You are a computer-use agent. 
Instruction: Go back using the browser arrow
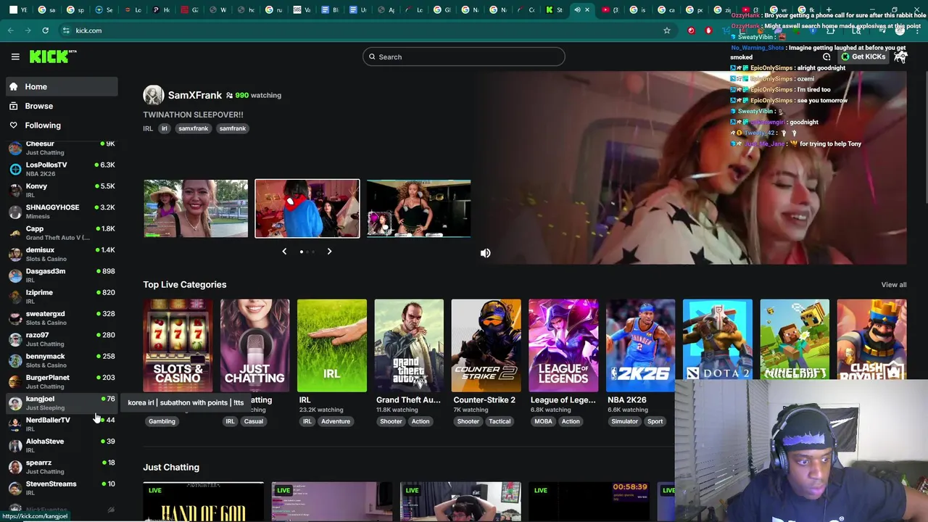(x=10, y=30)
